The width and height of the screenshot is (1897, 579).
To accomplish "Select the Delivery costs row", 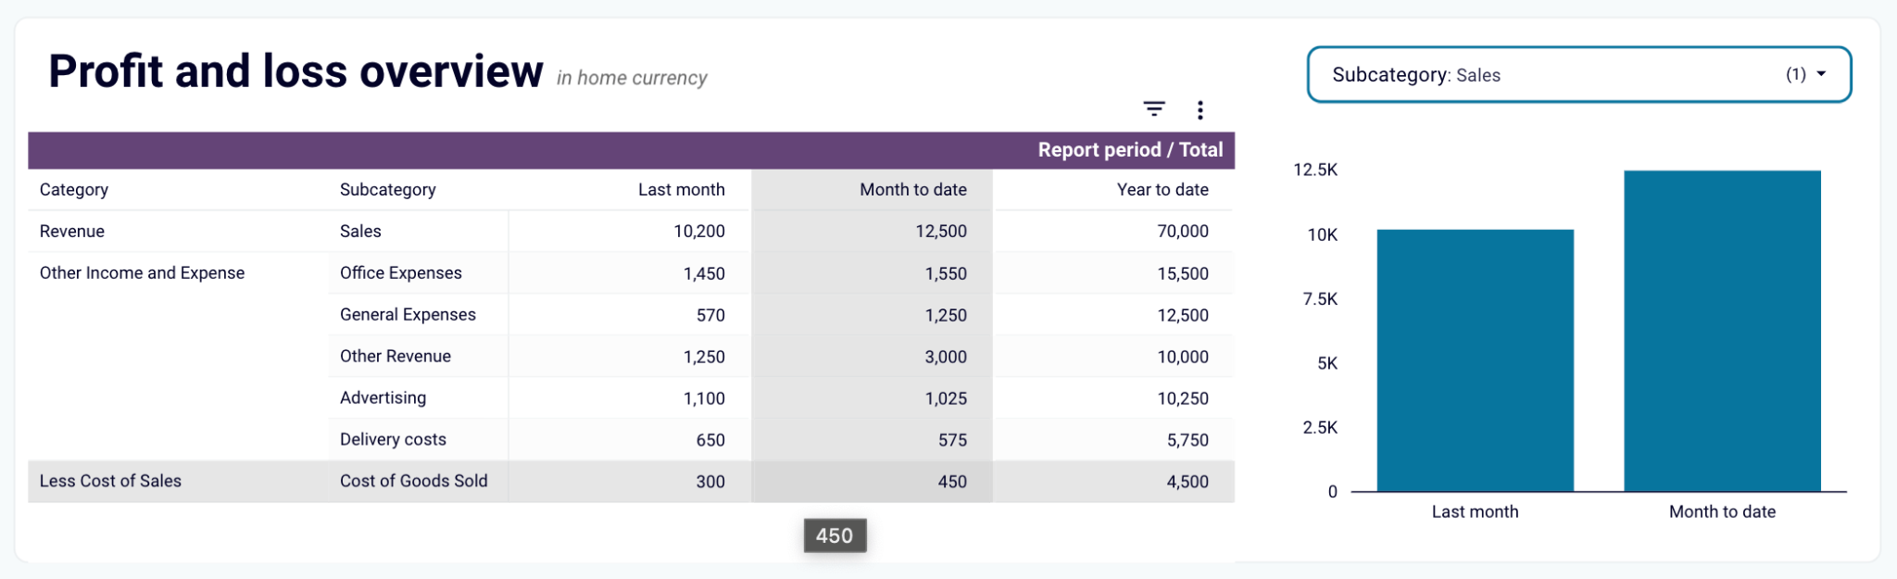I will click(393, 438).
